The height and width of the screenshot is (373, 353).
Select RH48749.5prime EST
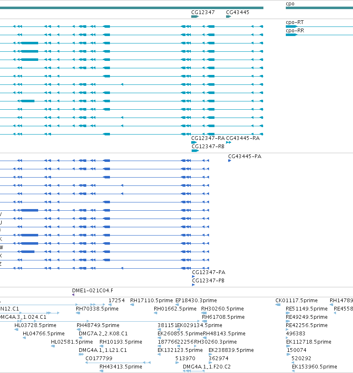[98, 325]
